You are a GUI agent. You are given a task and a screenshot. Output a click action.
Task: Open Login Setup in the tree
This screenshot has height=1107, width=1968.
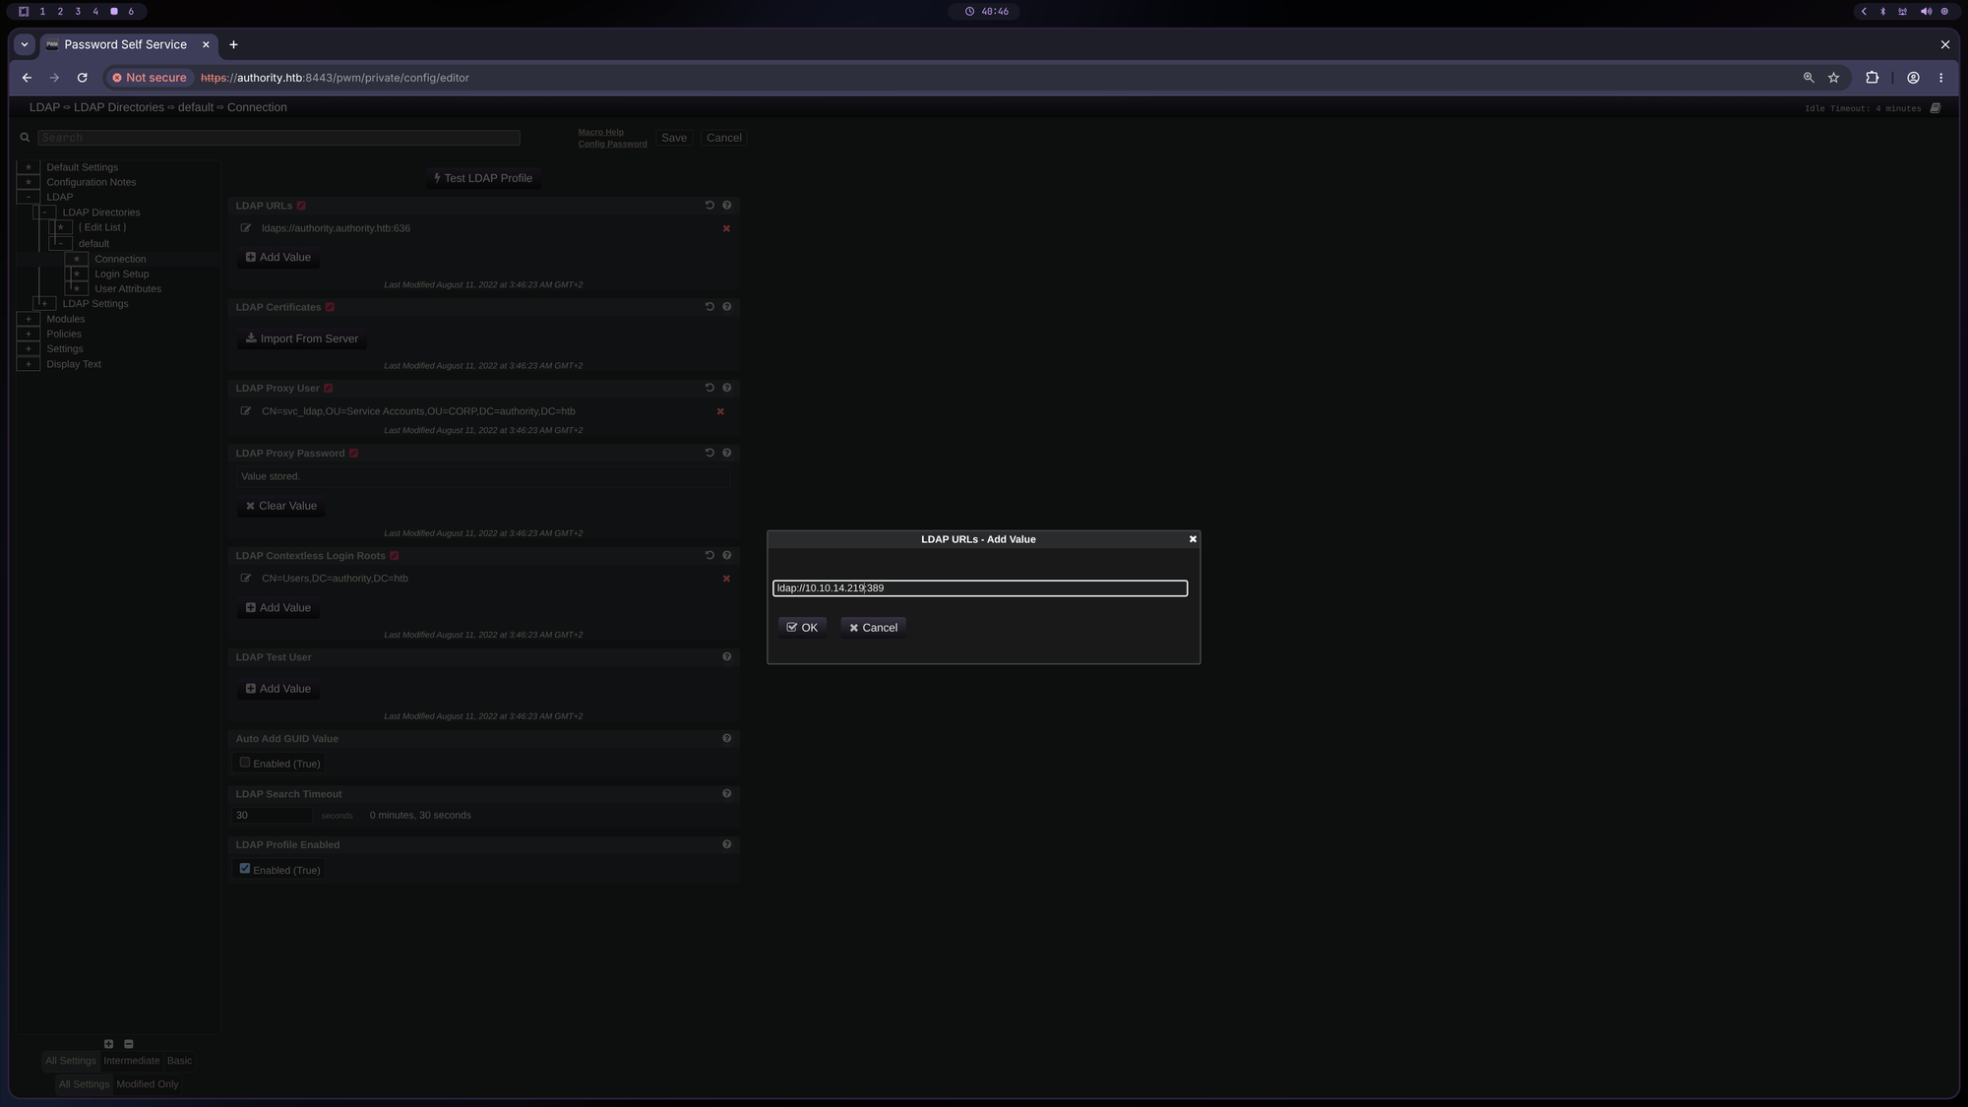(x=122, y=275)
